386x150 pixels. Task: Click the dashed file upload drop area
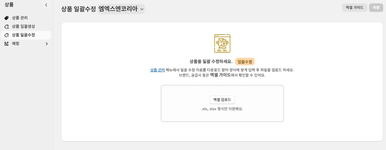[222, 103]
